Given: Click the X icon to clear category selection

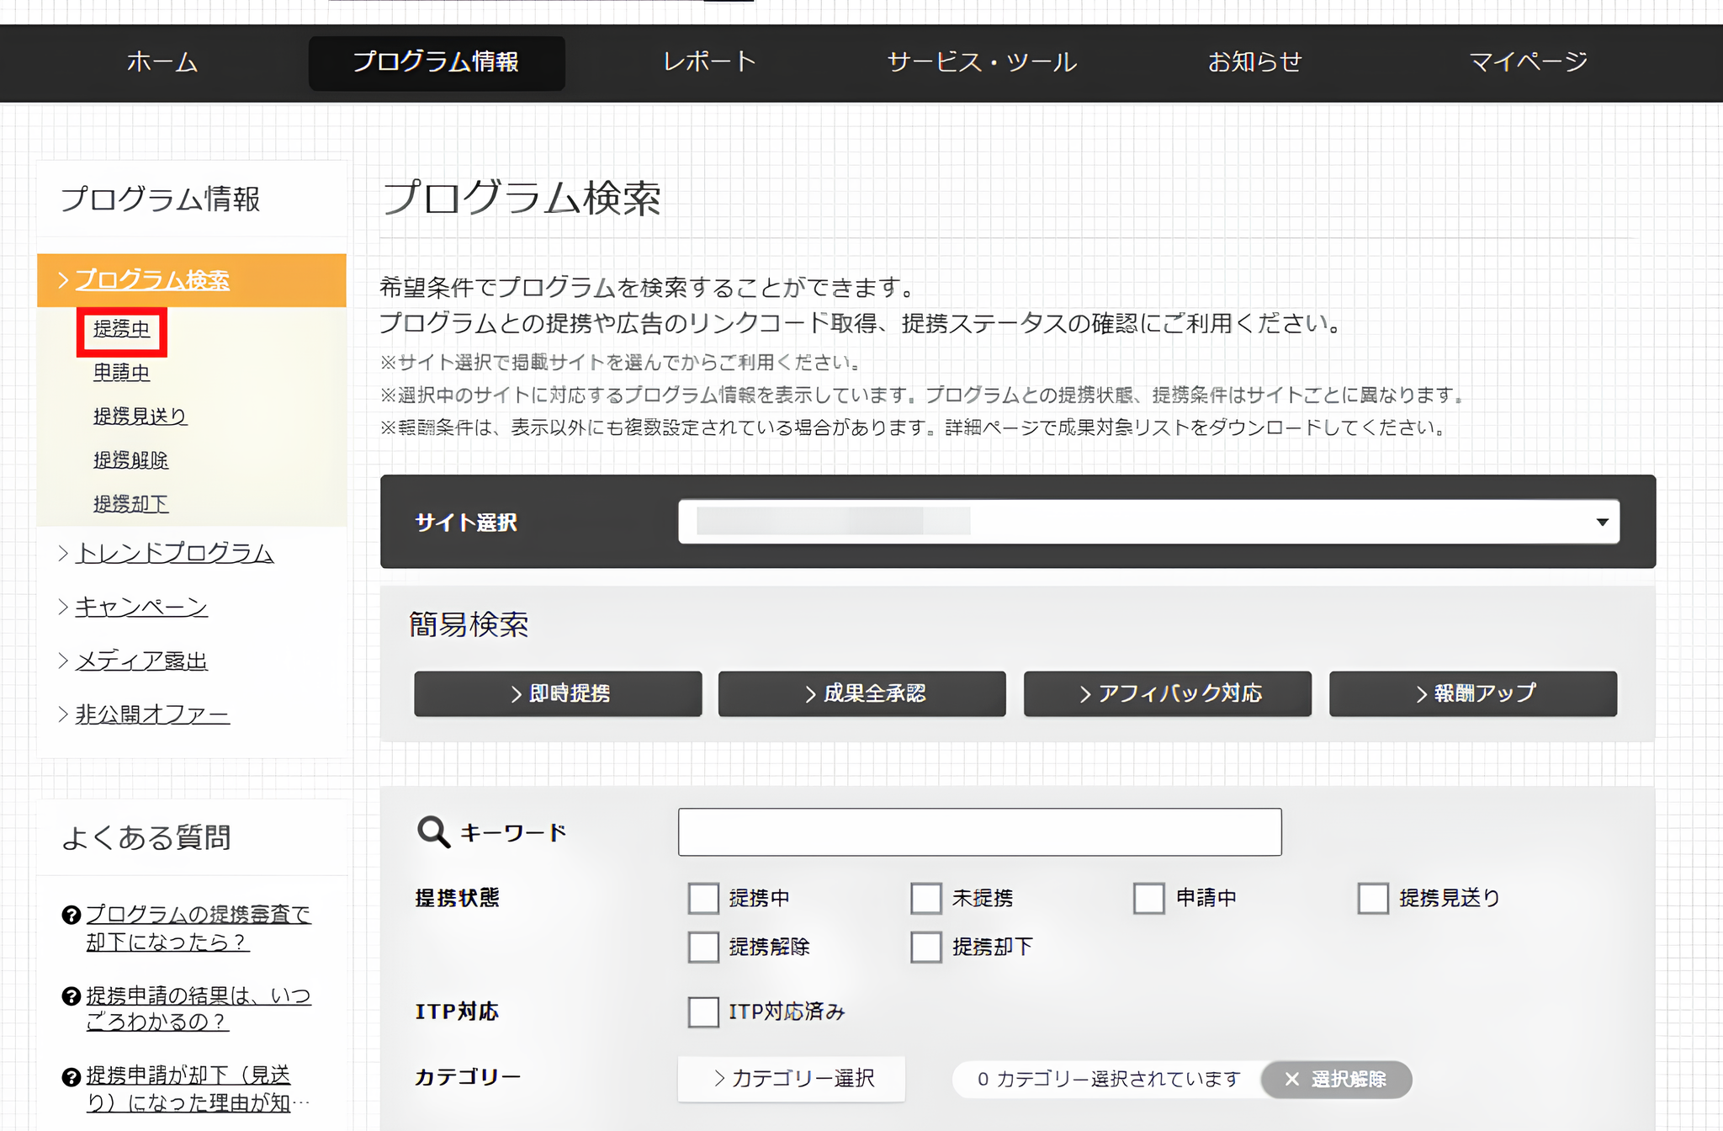Looking at the screenshot, I should tap(1291, 1080).
